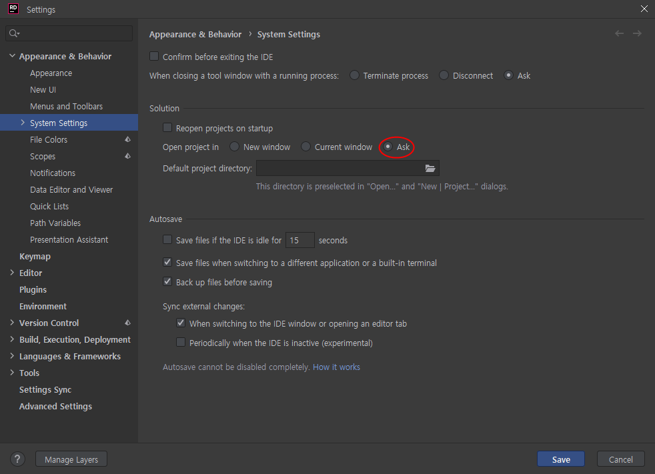Open the Settings Sync page

click(x=45, y=389)
